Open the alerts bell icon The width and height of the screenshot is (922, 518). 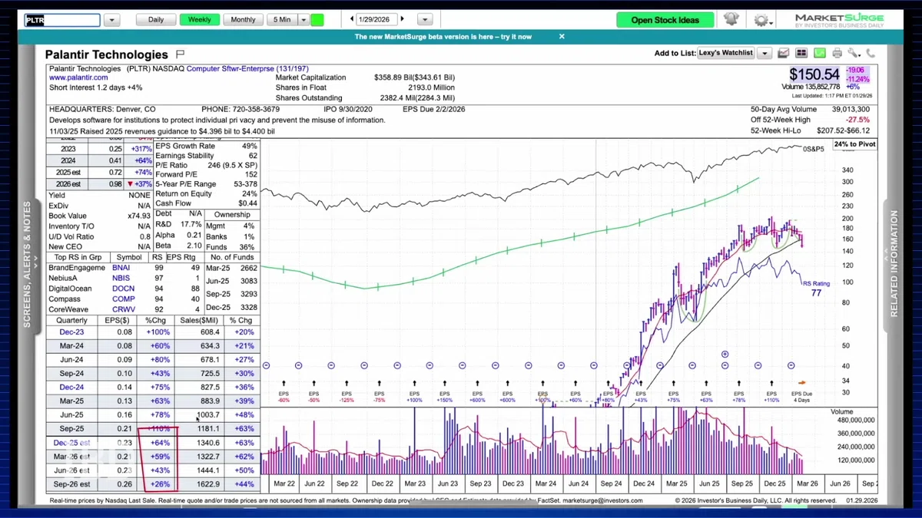coord(731,19)
